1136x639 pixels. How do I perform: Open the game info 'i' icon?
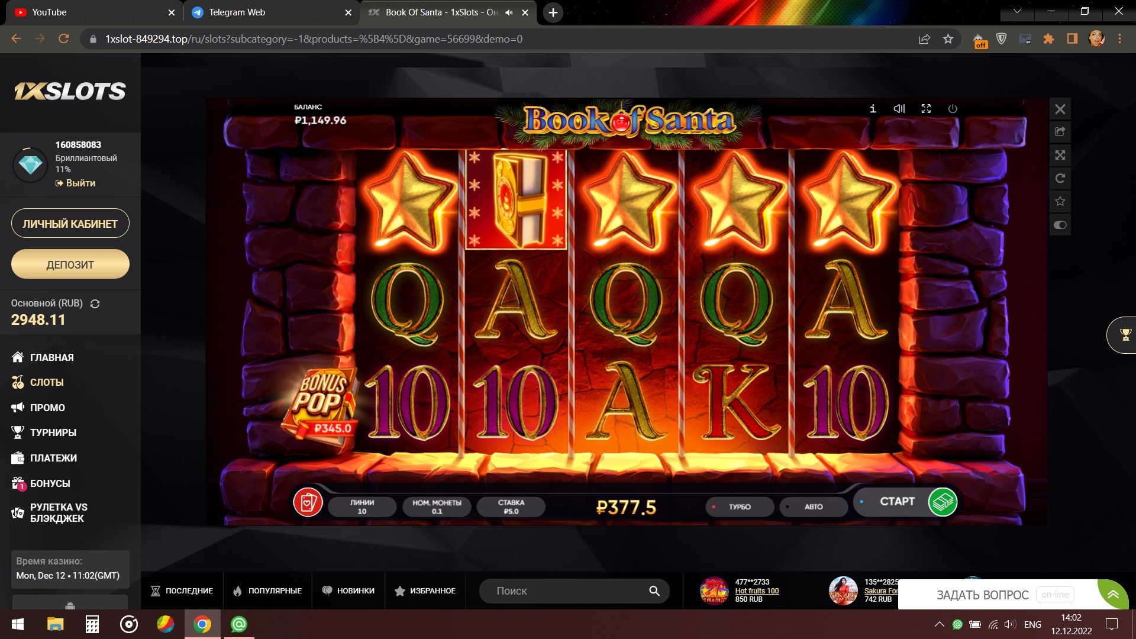[873, 109]
